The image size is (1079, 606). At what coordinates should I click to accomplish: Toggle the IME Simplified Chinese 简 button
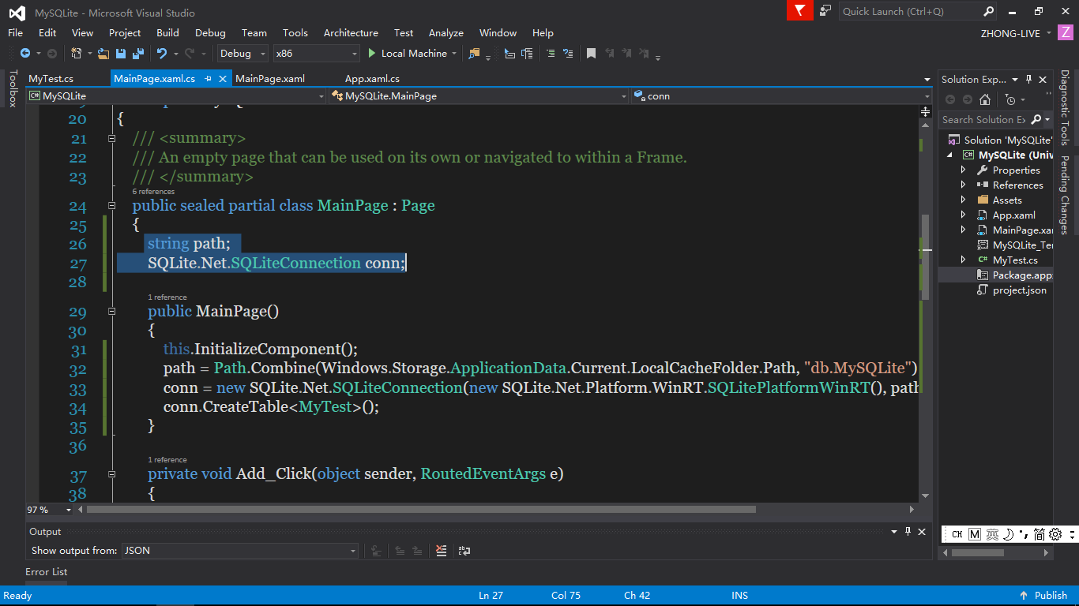(x=1039, y=534)
